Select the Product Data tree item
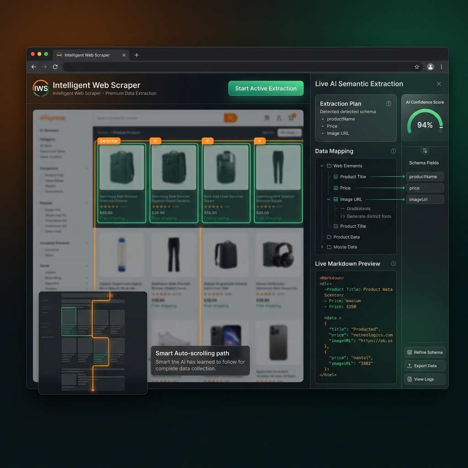 343,237
